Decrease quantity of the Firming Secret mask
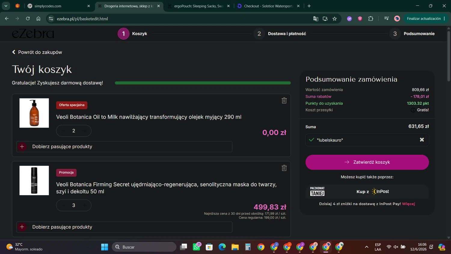This screenshot has height=254, width=451. 63,205
